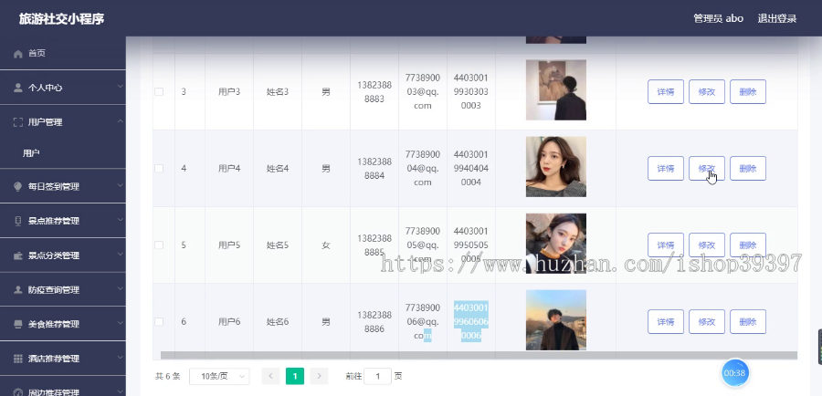Click the 姓名4 name cell
Screen dimensions: 822x396
point(278,168)
